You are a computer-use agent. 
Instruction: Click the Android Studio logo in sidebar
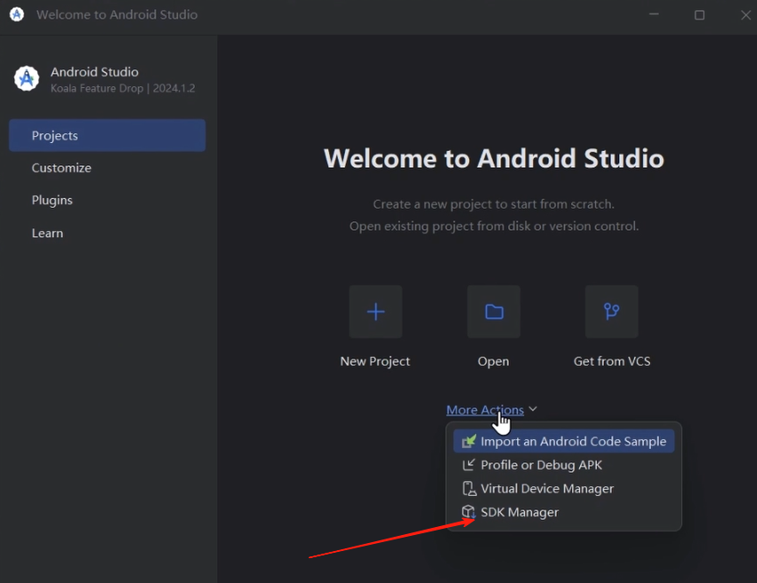pyautogui.click(x=27, y=78)
